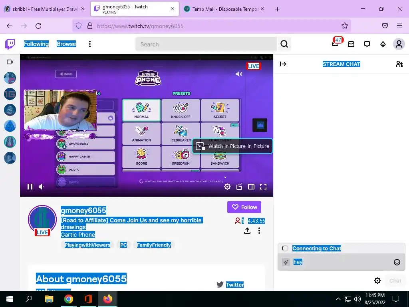Open the 1G channel avatar in sidebar
Image resolution: width=409 pixels, height=307 pixels.
[x=10, y=94]
